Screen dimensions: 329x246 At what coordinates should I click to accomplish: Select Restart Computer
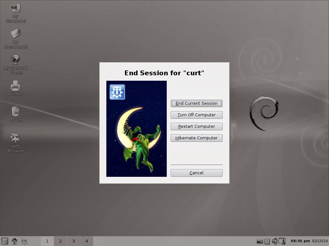[x=196, y=126]
